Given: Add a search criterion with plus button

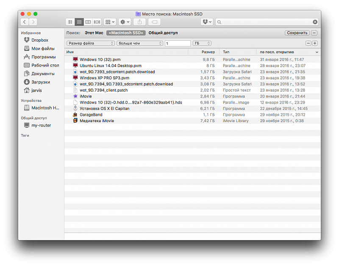Looking at the screenshot, I should tap(315, 43).
